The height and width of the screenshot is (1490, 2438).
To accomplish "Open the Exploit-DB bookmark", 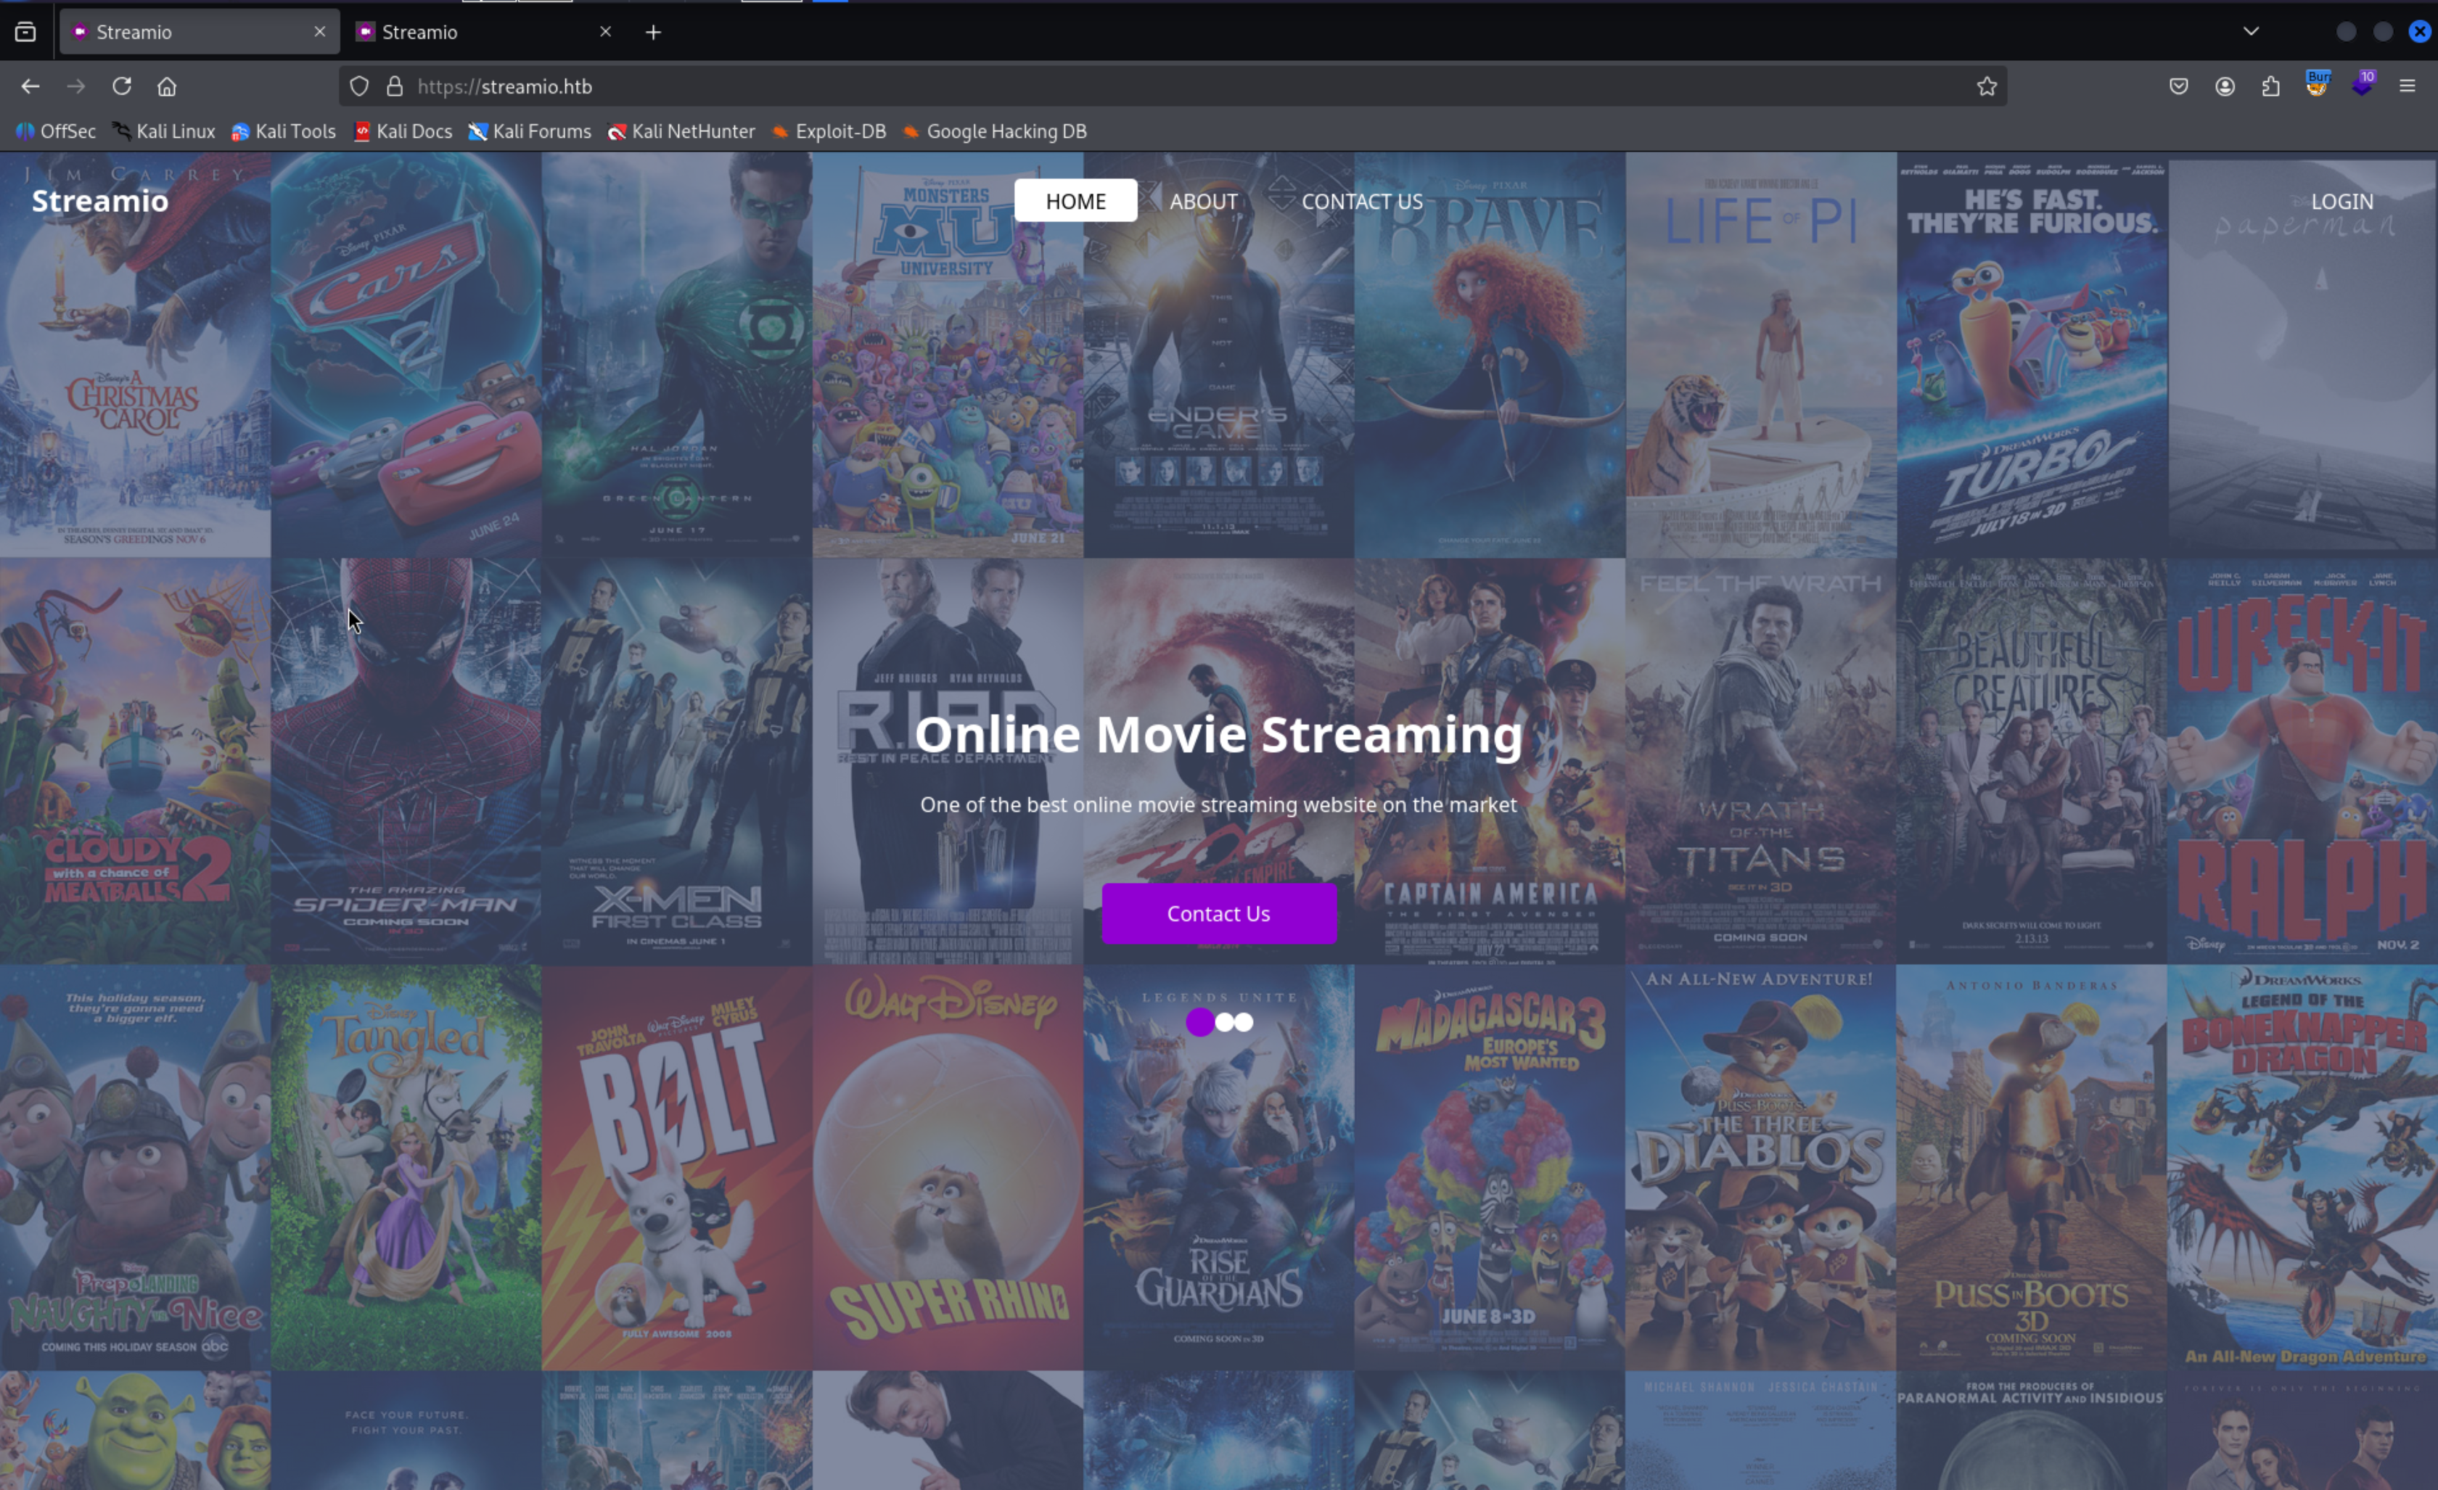I will pyautogui.click(x=839, y=131).
